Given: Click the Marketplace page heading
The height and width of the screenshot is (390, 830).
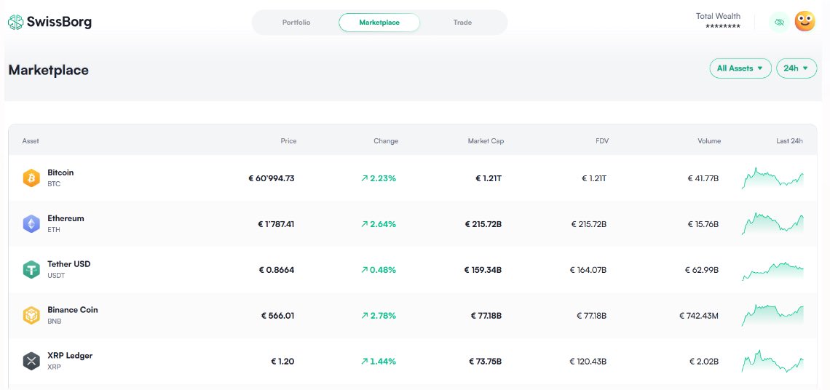Looking at the screenshot, I should coord(49,70).
